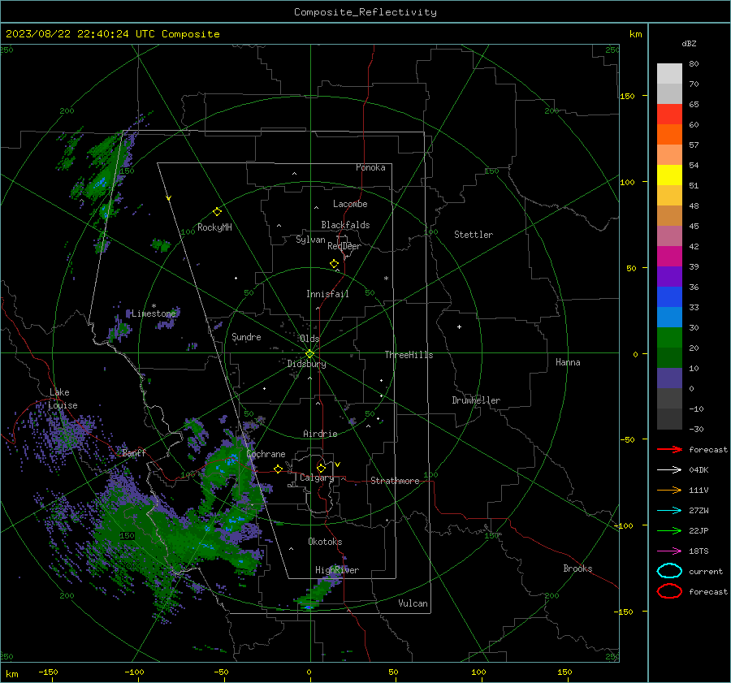Click the cyan 'current' ellipse in the legend
The width and height of the screenshot is (731, 683).
click(x=669, y=571)
